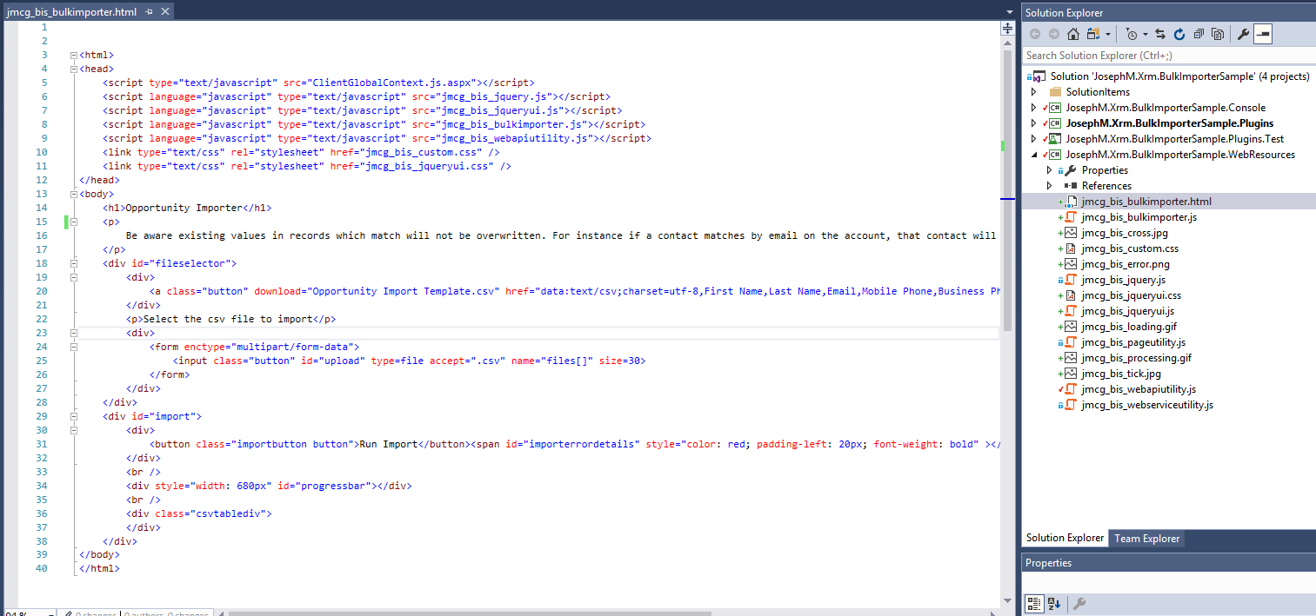
Task: Open the Switch Views dropdown
Action: [1108, 34]
